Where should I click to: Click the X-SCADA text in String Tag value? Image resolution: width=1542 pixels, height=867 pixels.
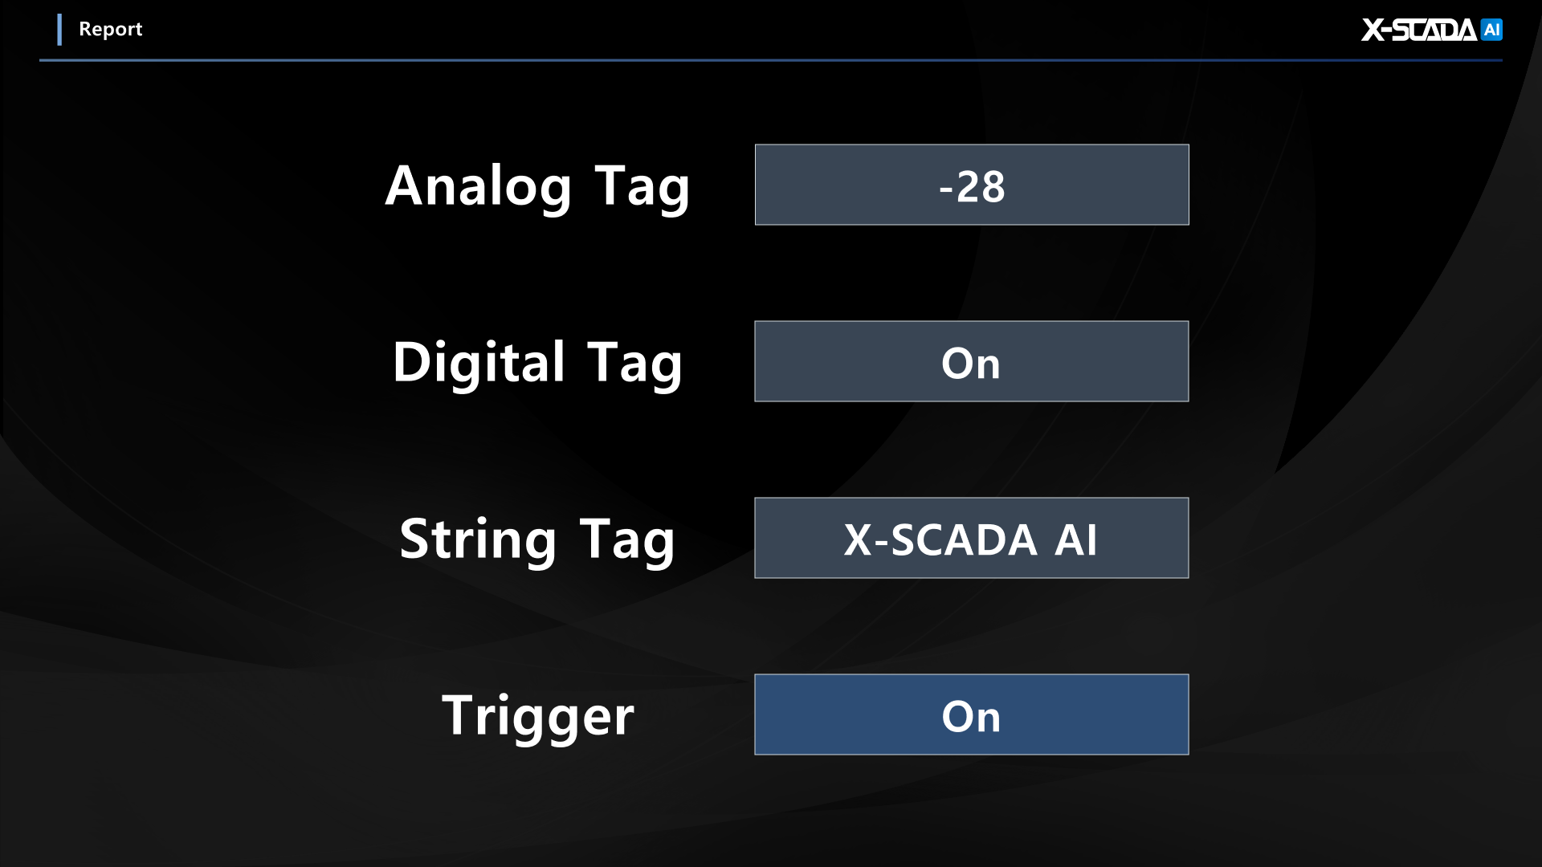coord(940,539)
